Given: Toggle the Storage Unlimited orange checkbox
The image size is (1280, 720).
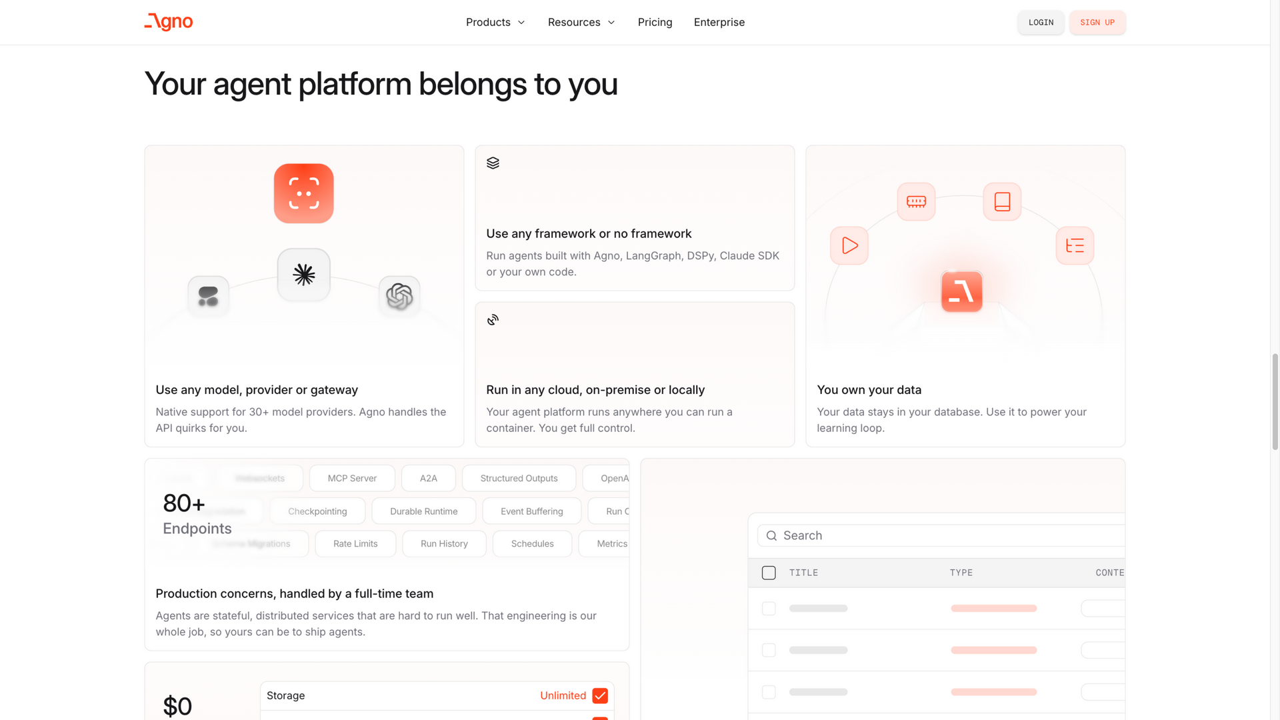Looking at the screenshot, I should pos(600,695).
